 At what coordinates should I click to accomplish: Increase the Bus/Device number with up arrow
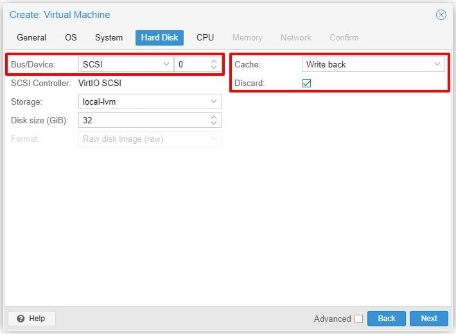click(214, 61)
